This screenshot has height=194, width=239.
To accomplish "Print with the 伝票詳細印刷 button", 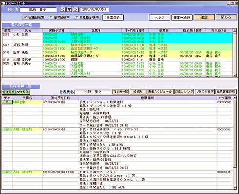I will pos(226,92).
